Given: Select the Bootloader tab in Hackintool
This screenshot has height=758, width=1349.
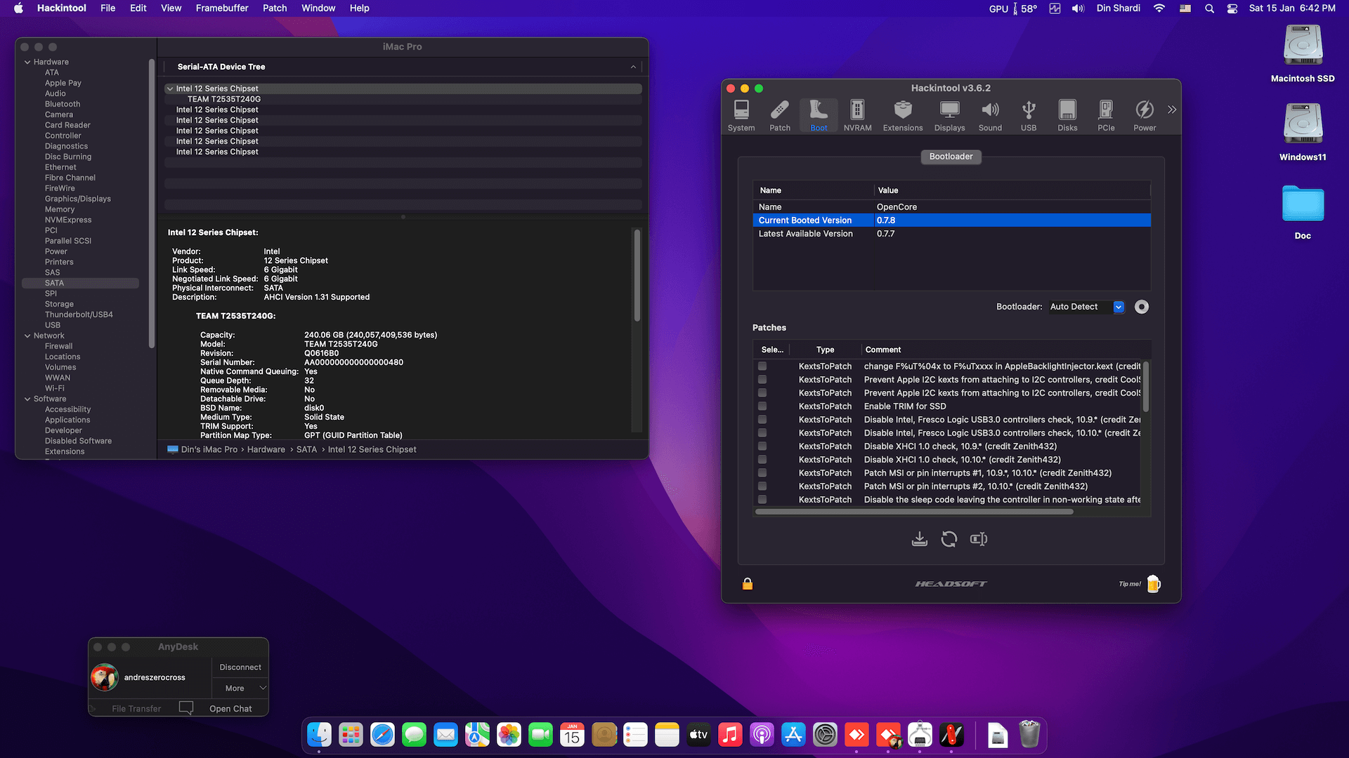Looking at the screenshot, I should (951, 157).
